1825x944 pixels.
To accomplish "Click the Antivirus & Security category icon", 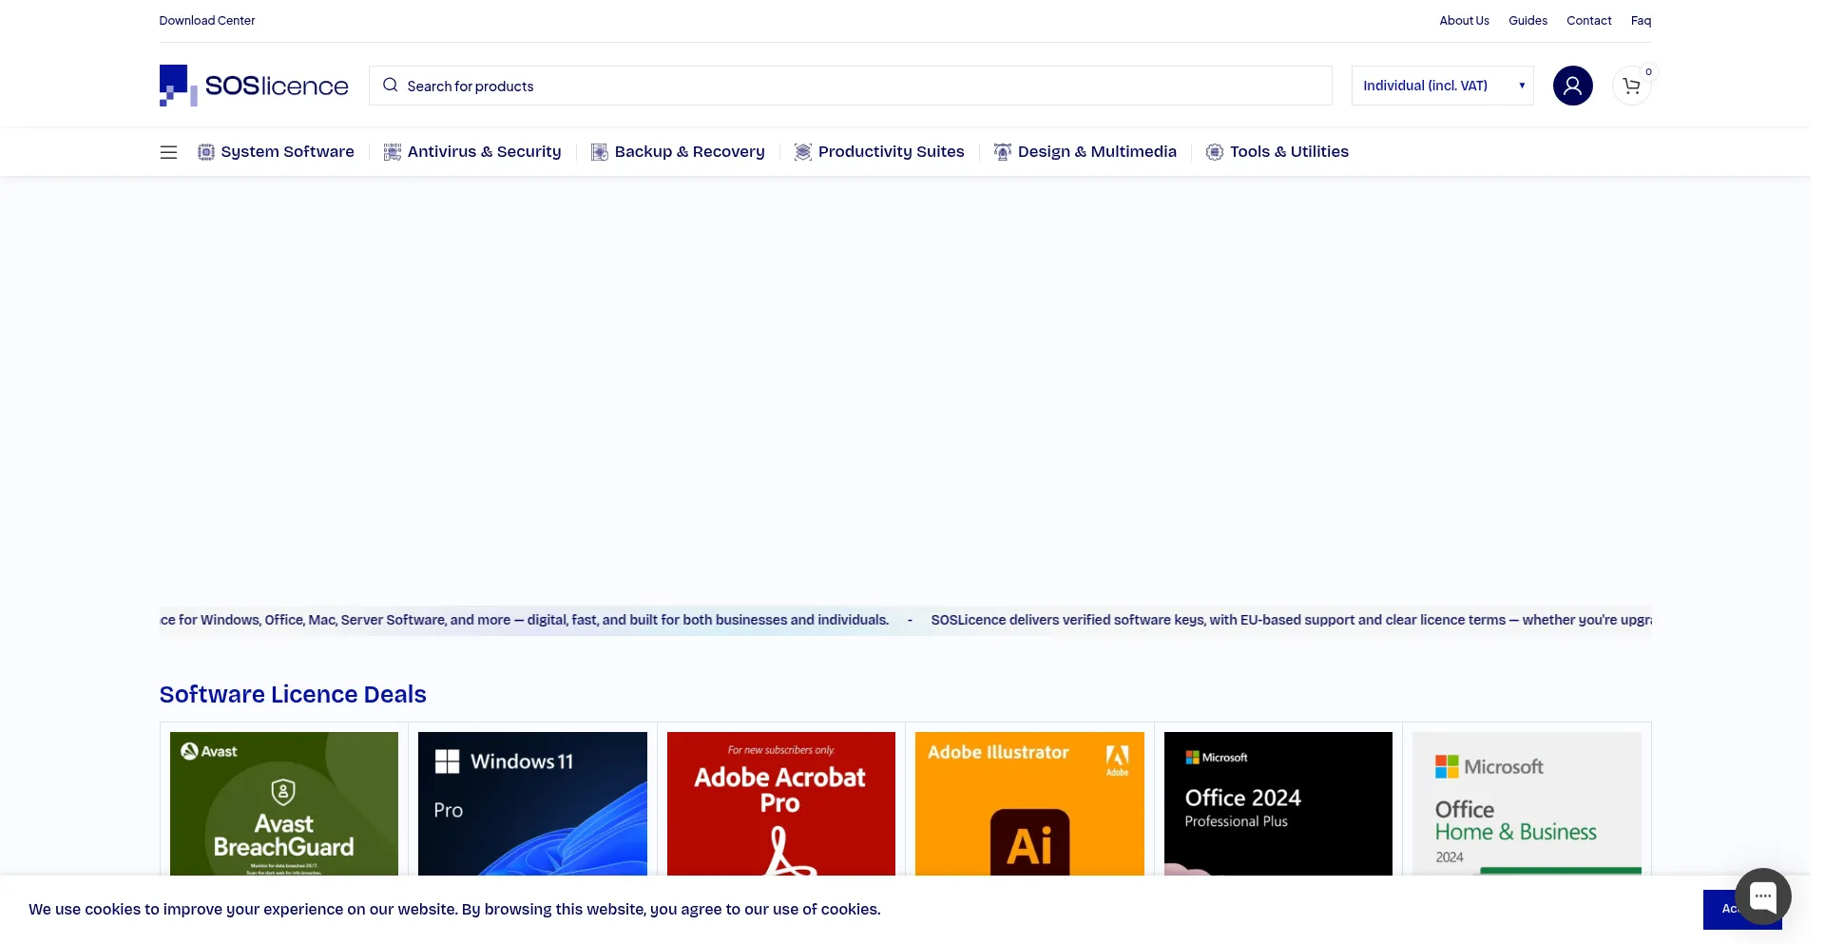I will [x=393, y=152].
